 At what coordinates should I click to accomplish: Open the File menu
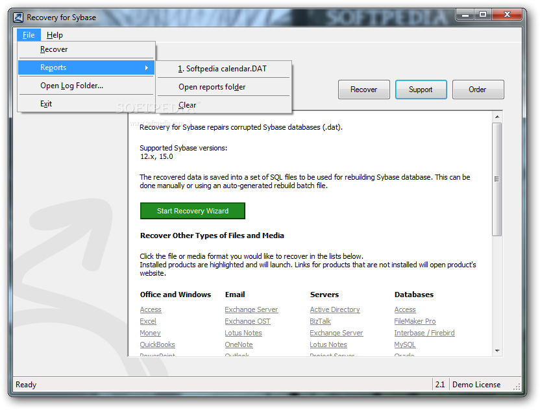pos(29,35)
